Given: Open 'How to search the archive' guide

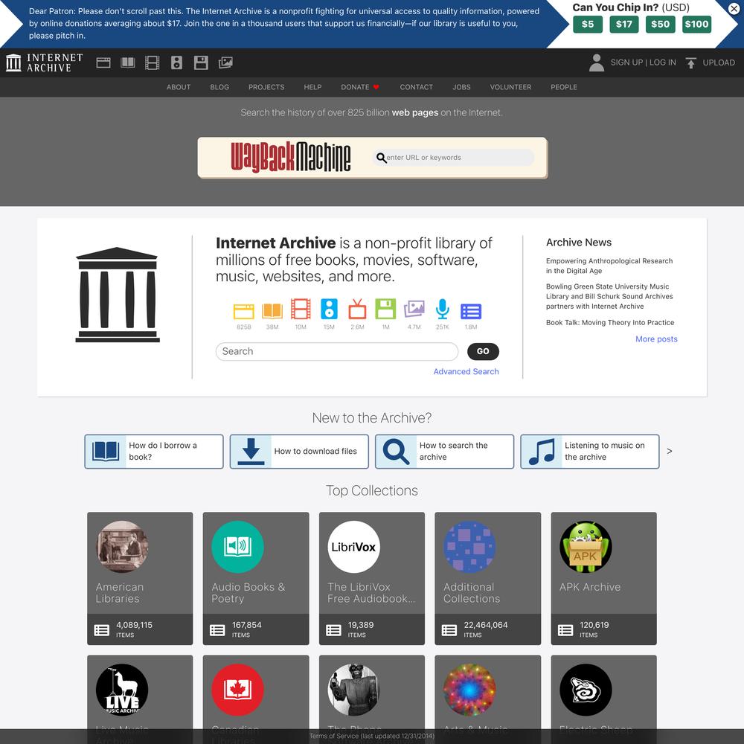Looking at the screenshot, I should [445, 452].
